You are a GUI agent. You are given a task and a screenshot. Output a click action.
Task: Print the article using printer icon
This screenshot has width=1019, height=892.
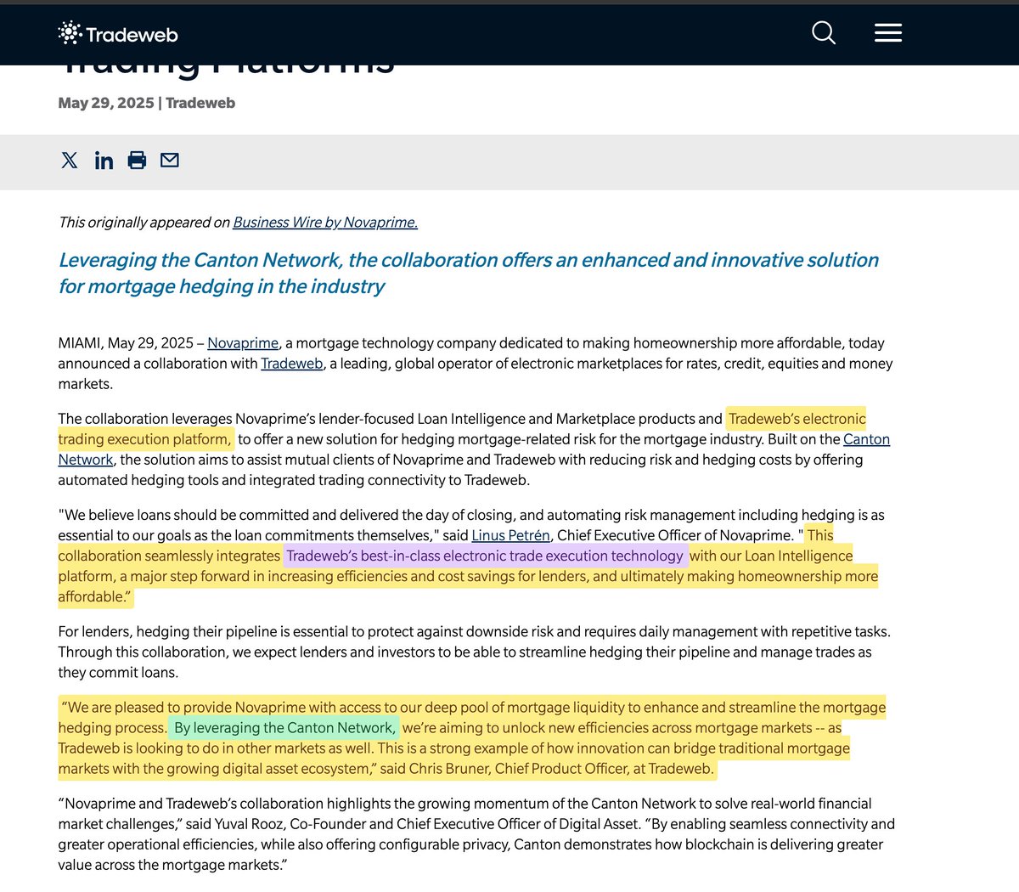coord(137,161)
